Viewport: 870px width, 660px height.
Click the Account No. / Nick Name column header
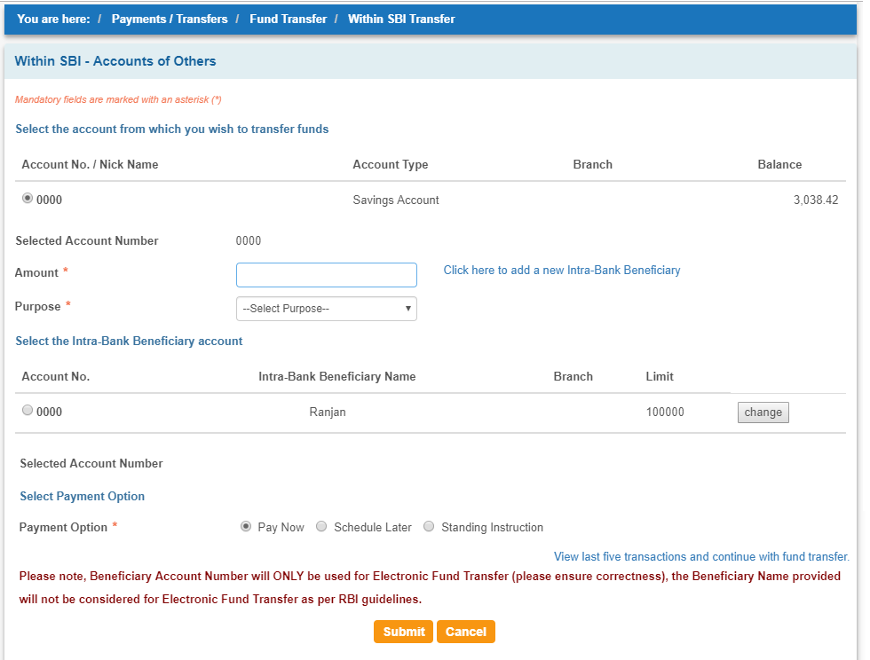[90, 165]
